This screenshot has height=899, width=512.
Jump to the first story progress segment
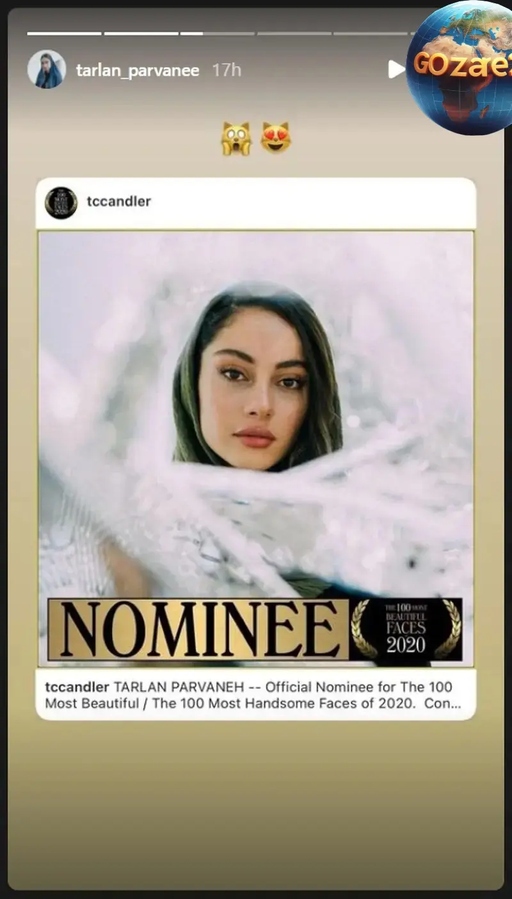[x=64, y=33]
